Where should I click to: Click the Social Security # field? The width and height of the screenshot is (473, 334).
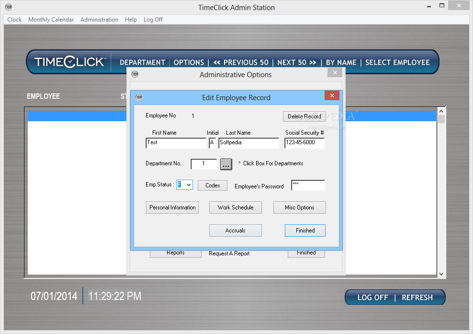304,143
